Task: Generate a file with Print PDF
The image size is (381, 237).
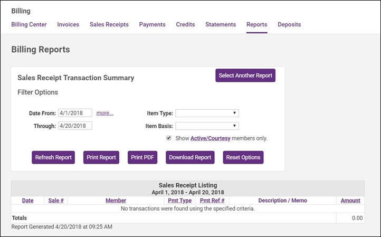Action: [x=142, y=157]
